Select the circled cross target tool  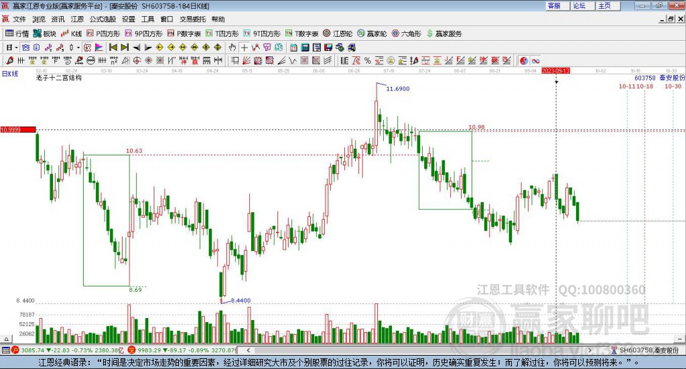point(137,60)
